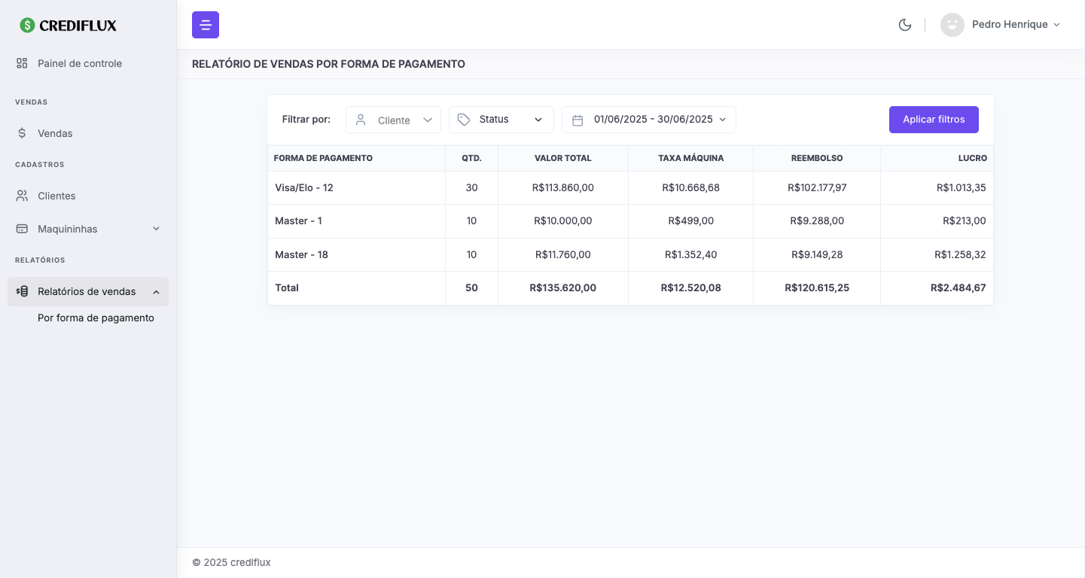Go to Painel de controle
The width and height of the screenshot is (1085, 578).
click(x=80, y=63)
